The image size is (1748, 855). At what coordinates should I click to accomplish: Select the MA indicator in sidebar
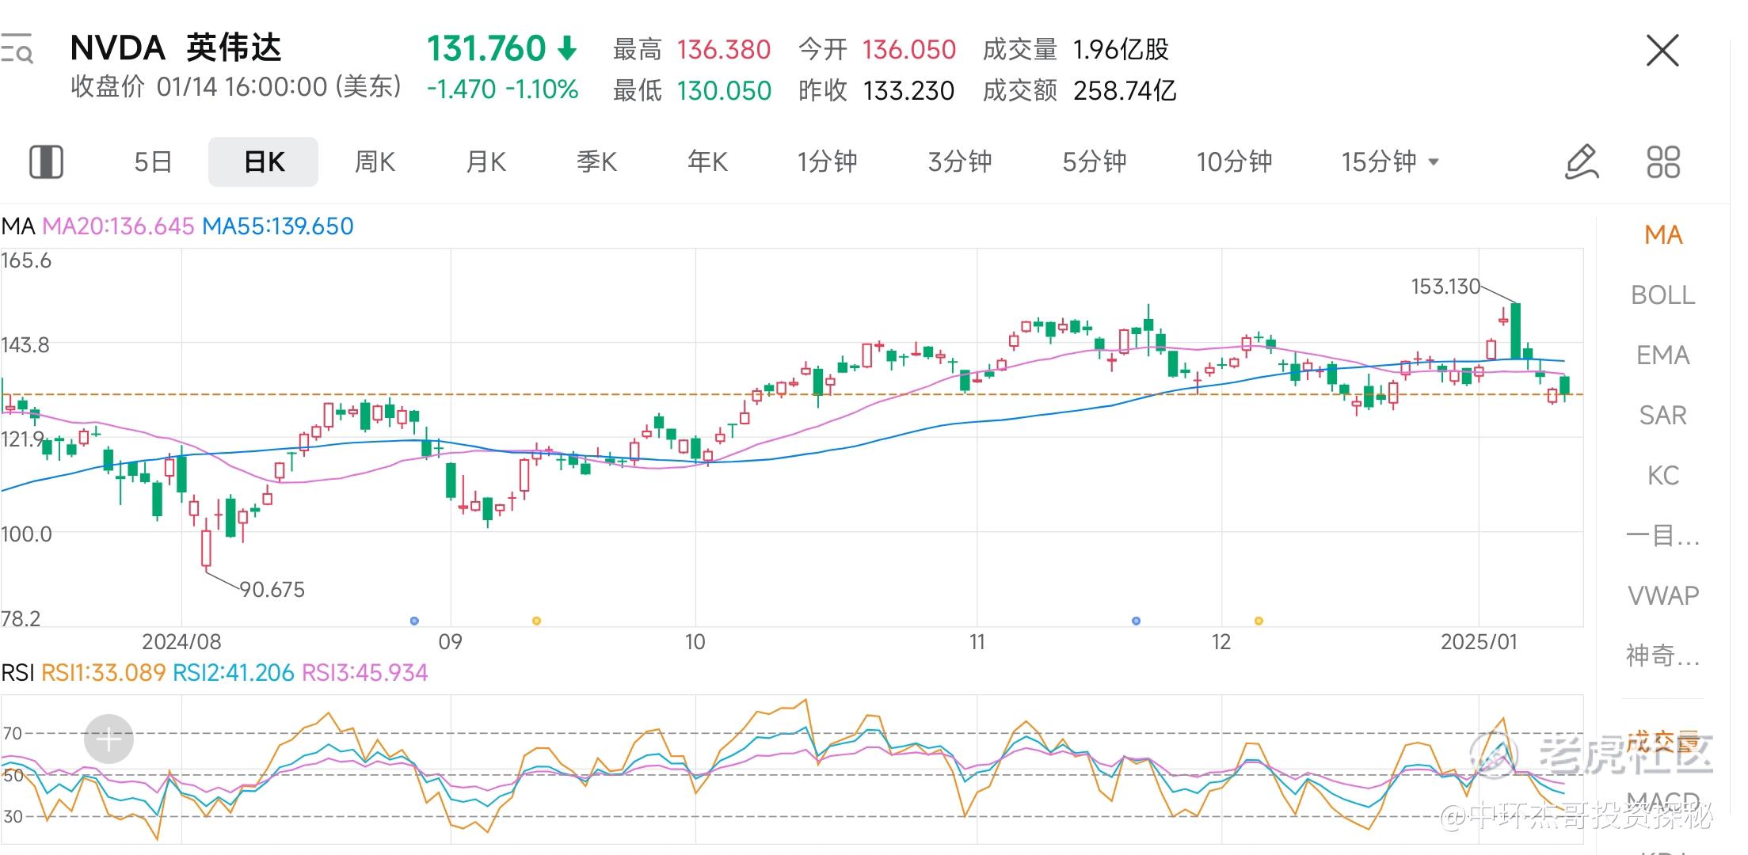pyautogui.click(x=1662, y=235)
